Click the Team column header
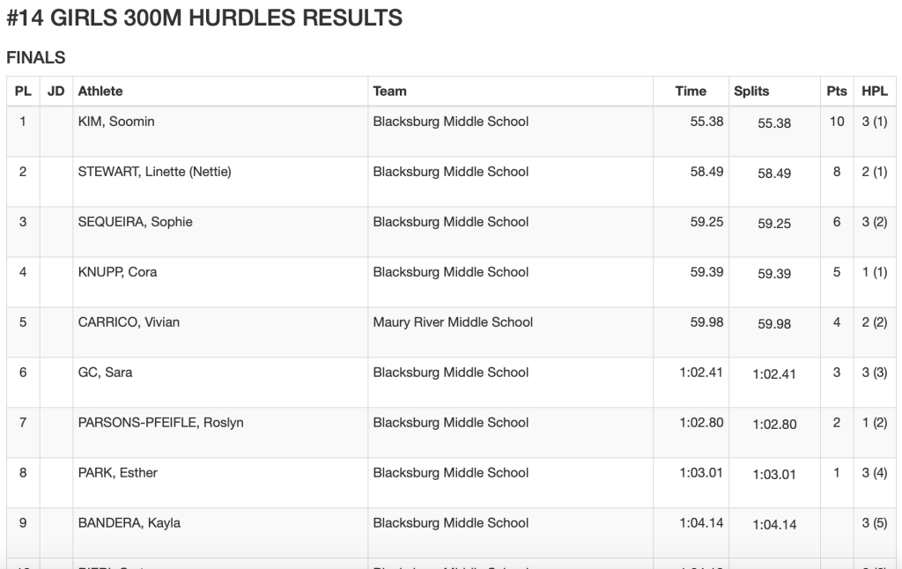The image size is (902, 569). pyautogui.click(x=389, y=91)
